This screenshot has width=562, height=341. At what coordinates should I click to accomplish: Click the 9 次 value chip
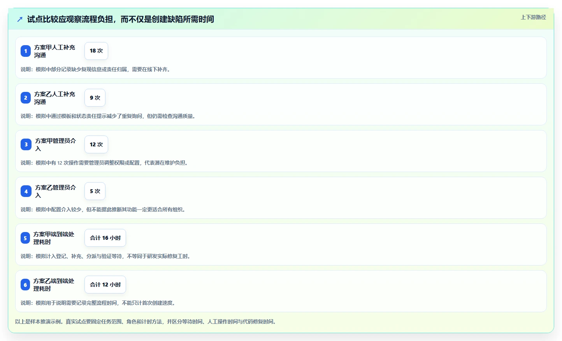(x=95, y=98)
